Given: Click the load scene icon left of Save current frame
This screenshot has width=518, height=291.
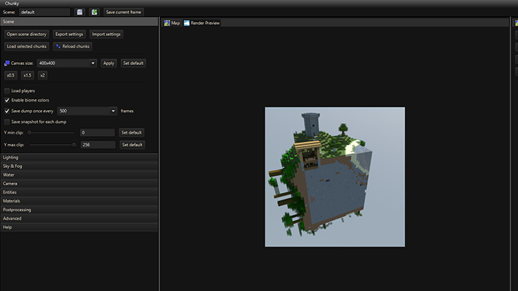Looking at the screenshot, I should (94, 12).
